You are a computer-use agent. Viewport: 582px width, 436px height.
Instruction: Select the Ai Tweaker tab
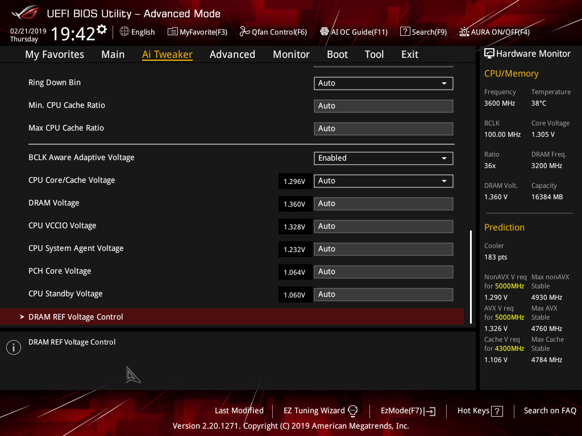click(167, 54)
